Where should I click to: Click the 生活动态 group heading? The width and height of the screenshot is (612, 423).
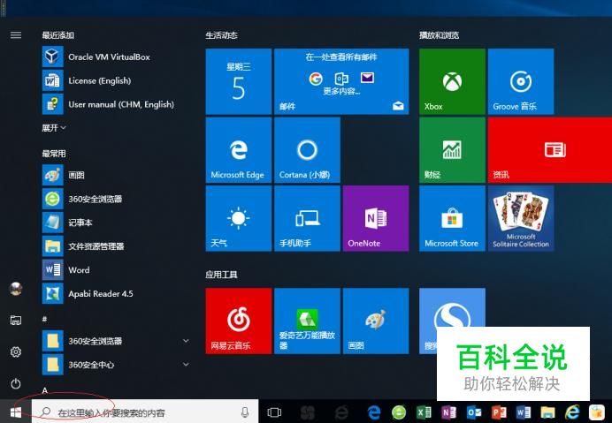(221, 35)
